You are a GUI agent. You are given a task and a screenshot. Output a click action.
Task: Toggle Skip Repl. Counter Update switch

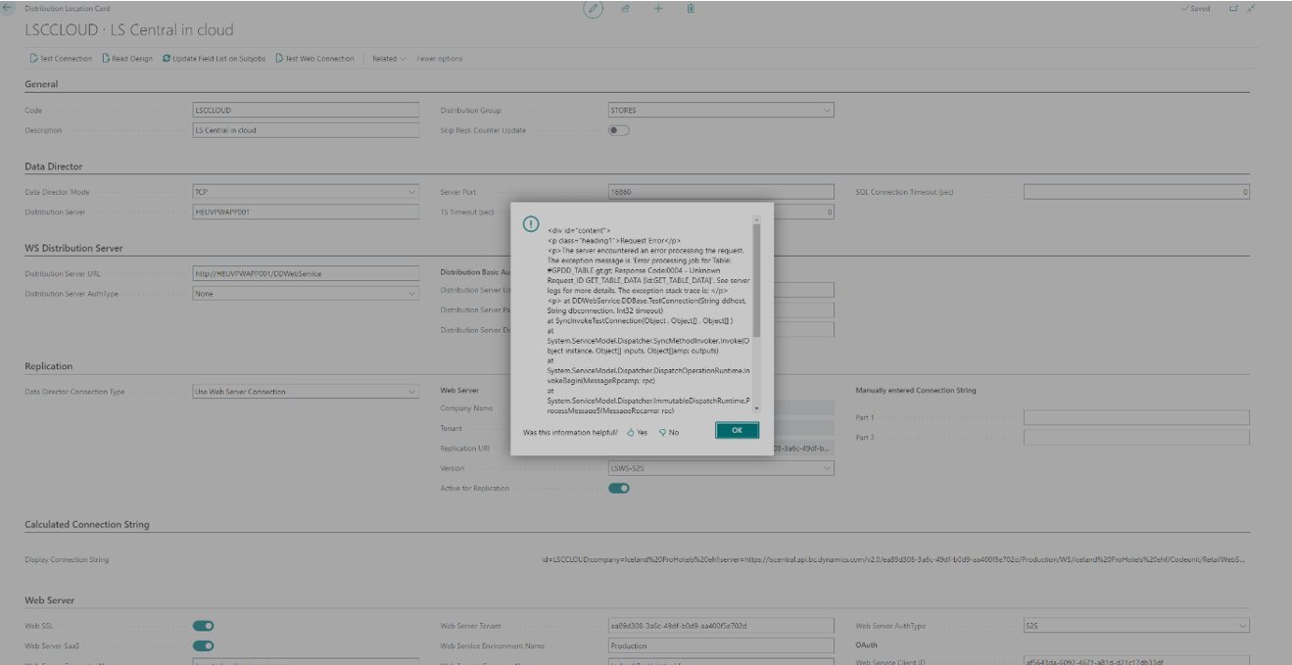point(618,130)
